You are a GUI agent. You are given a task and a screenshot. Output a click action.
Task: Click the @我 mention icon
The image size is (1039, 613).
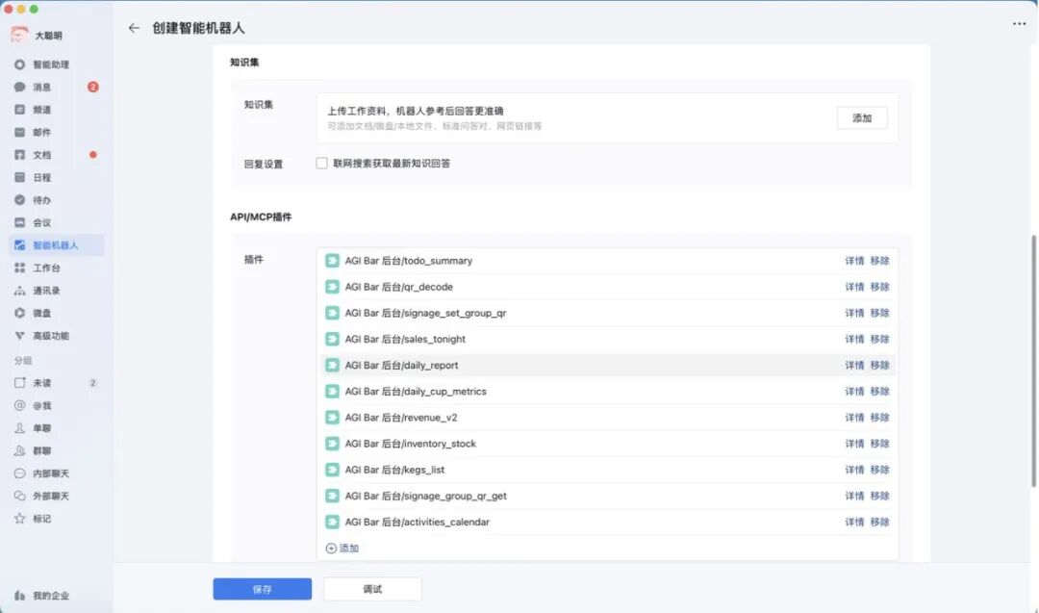[x=20, y=405]
